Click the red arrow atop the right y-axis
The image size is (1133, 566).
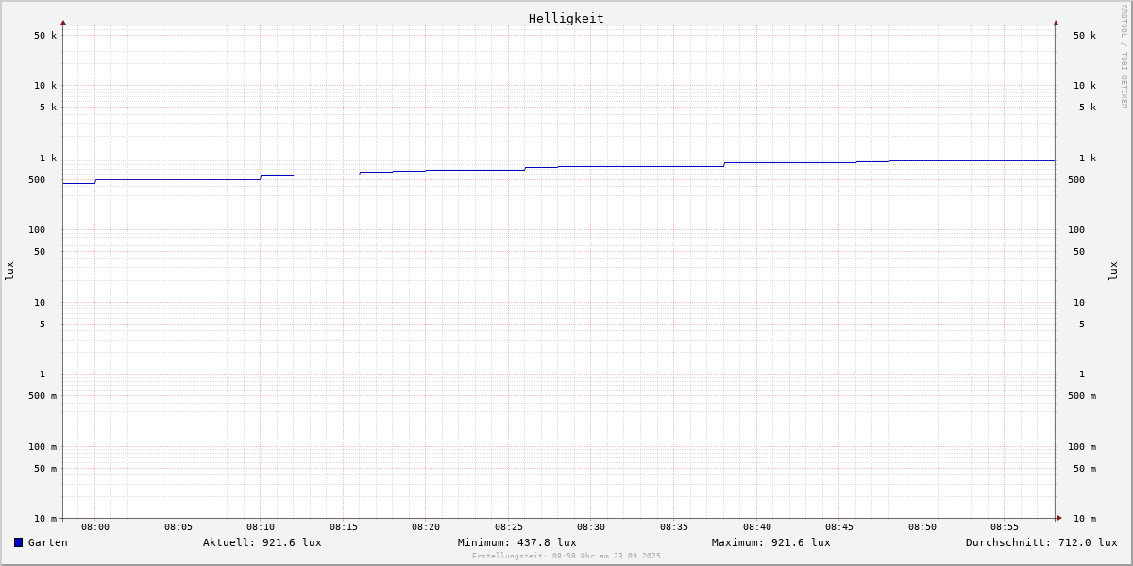click(1056, 22)
